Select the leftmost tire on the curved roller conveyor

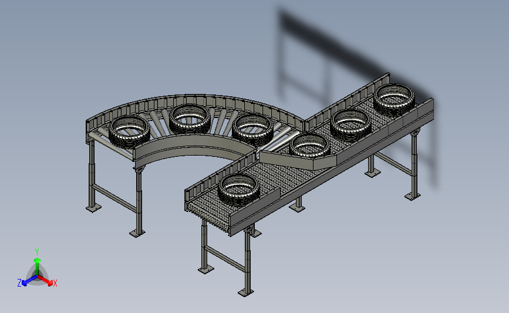[129, 132]
